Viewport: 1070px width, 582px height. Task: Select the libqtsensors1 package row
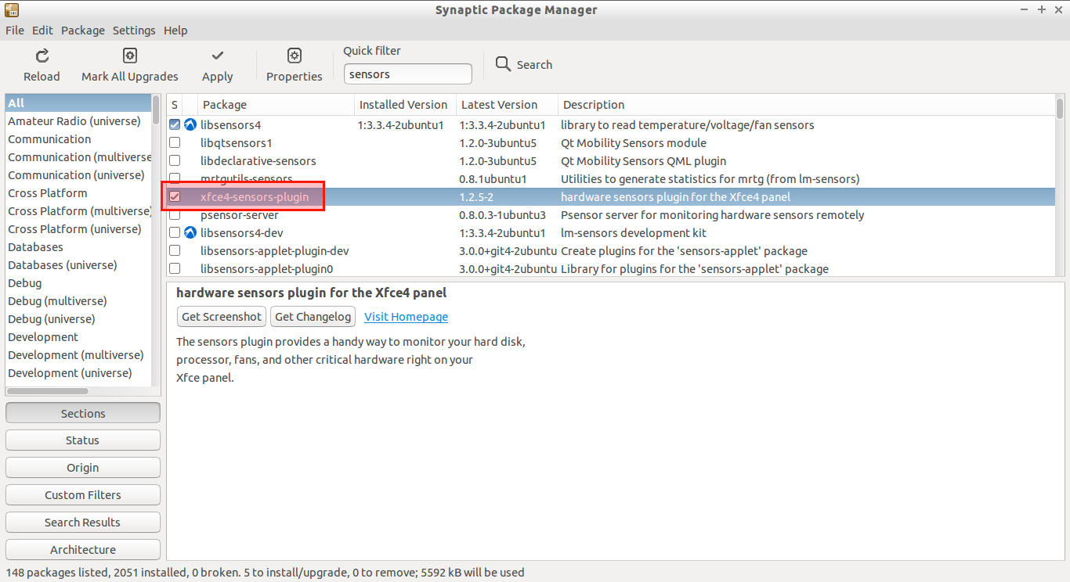point(611,143)
